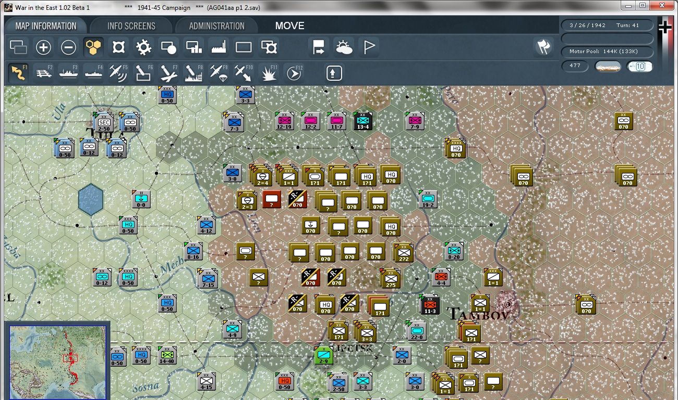Select the cyan 22-0 unit counter
Viewport: 678px width, 400px height.
click(416, 331)
